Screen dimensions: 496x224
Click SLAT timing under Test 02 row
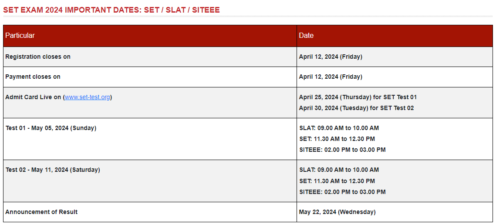tap(339, 170)
